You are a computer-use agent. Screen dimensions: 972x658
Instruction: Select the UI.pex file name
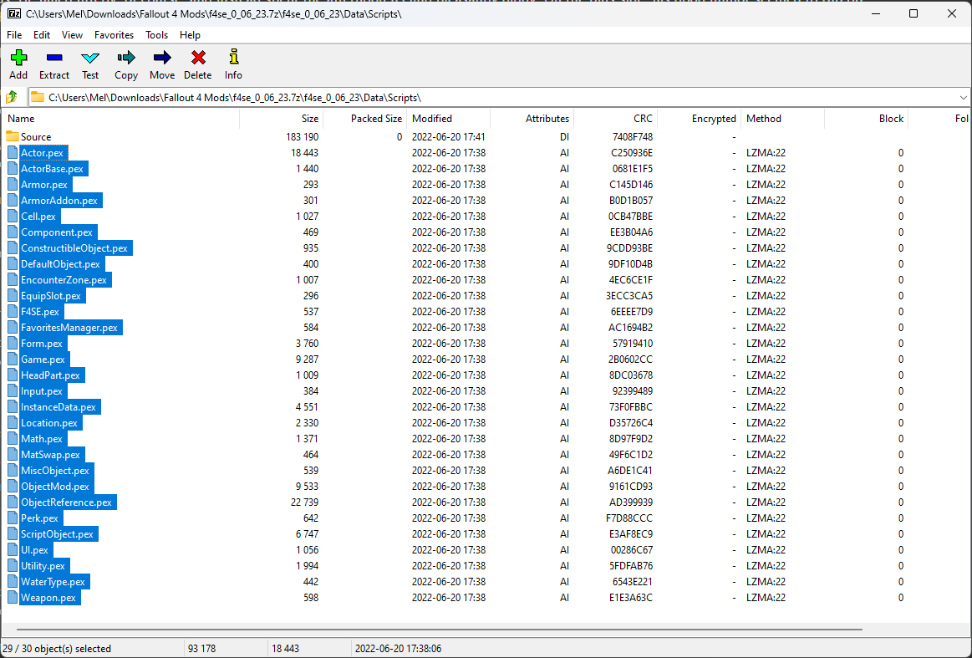pos(35,550)
